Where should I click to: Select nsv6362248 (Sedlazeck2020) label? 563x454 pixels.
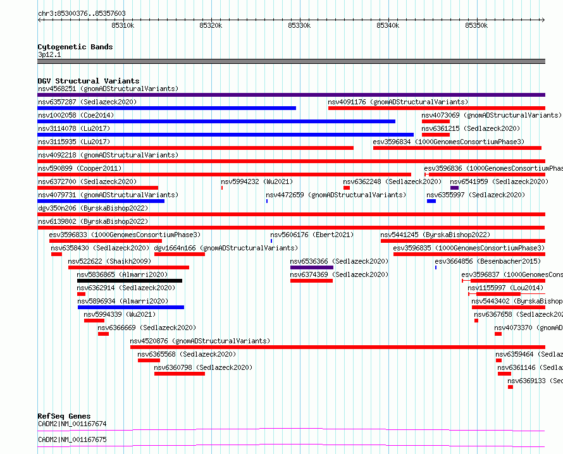coord(392,181)
